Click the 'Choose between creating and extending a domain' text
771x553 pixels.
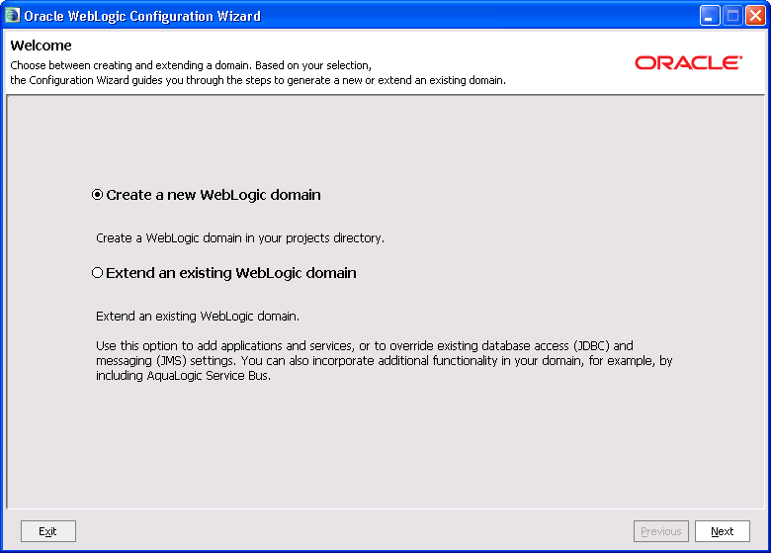tap(191, 65)
